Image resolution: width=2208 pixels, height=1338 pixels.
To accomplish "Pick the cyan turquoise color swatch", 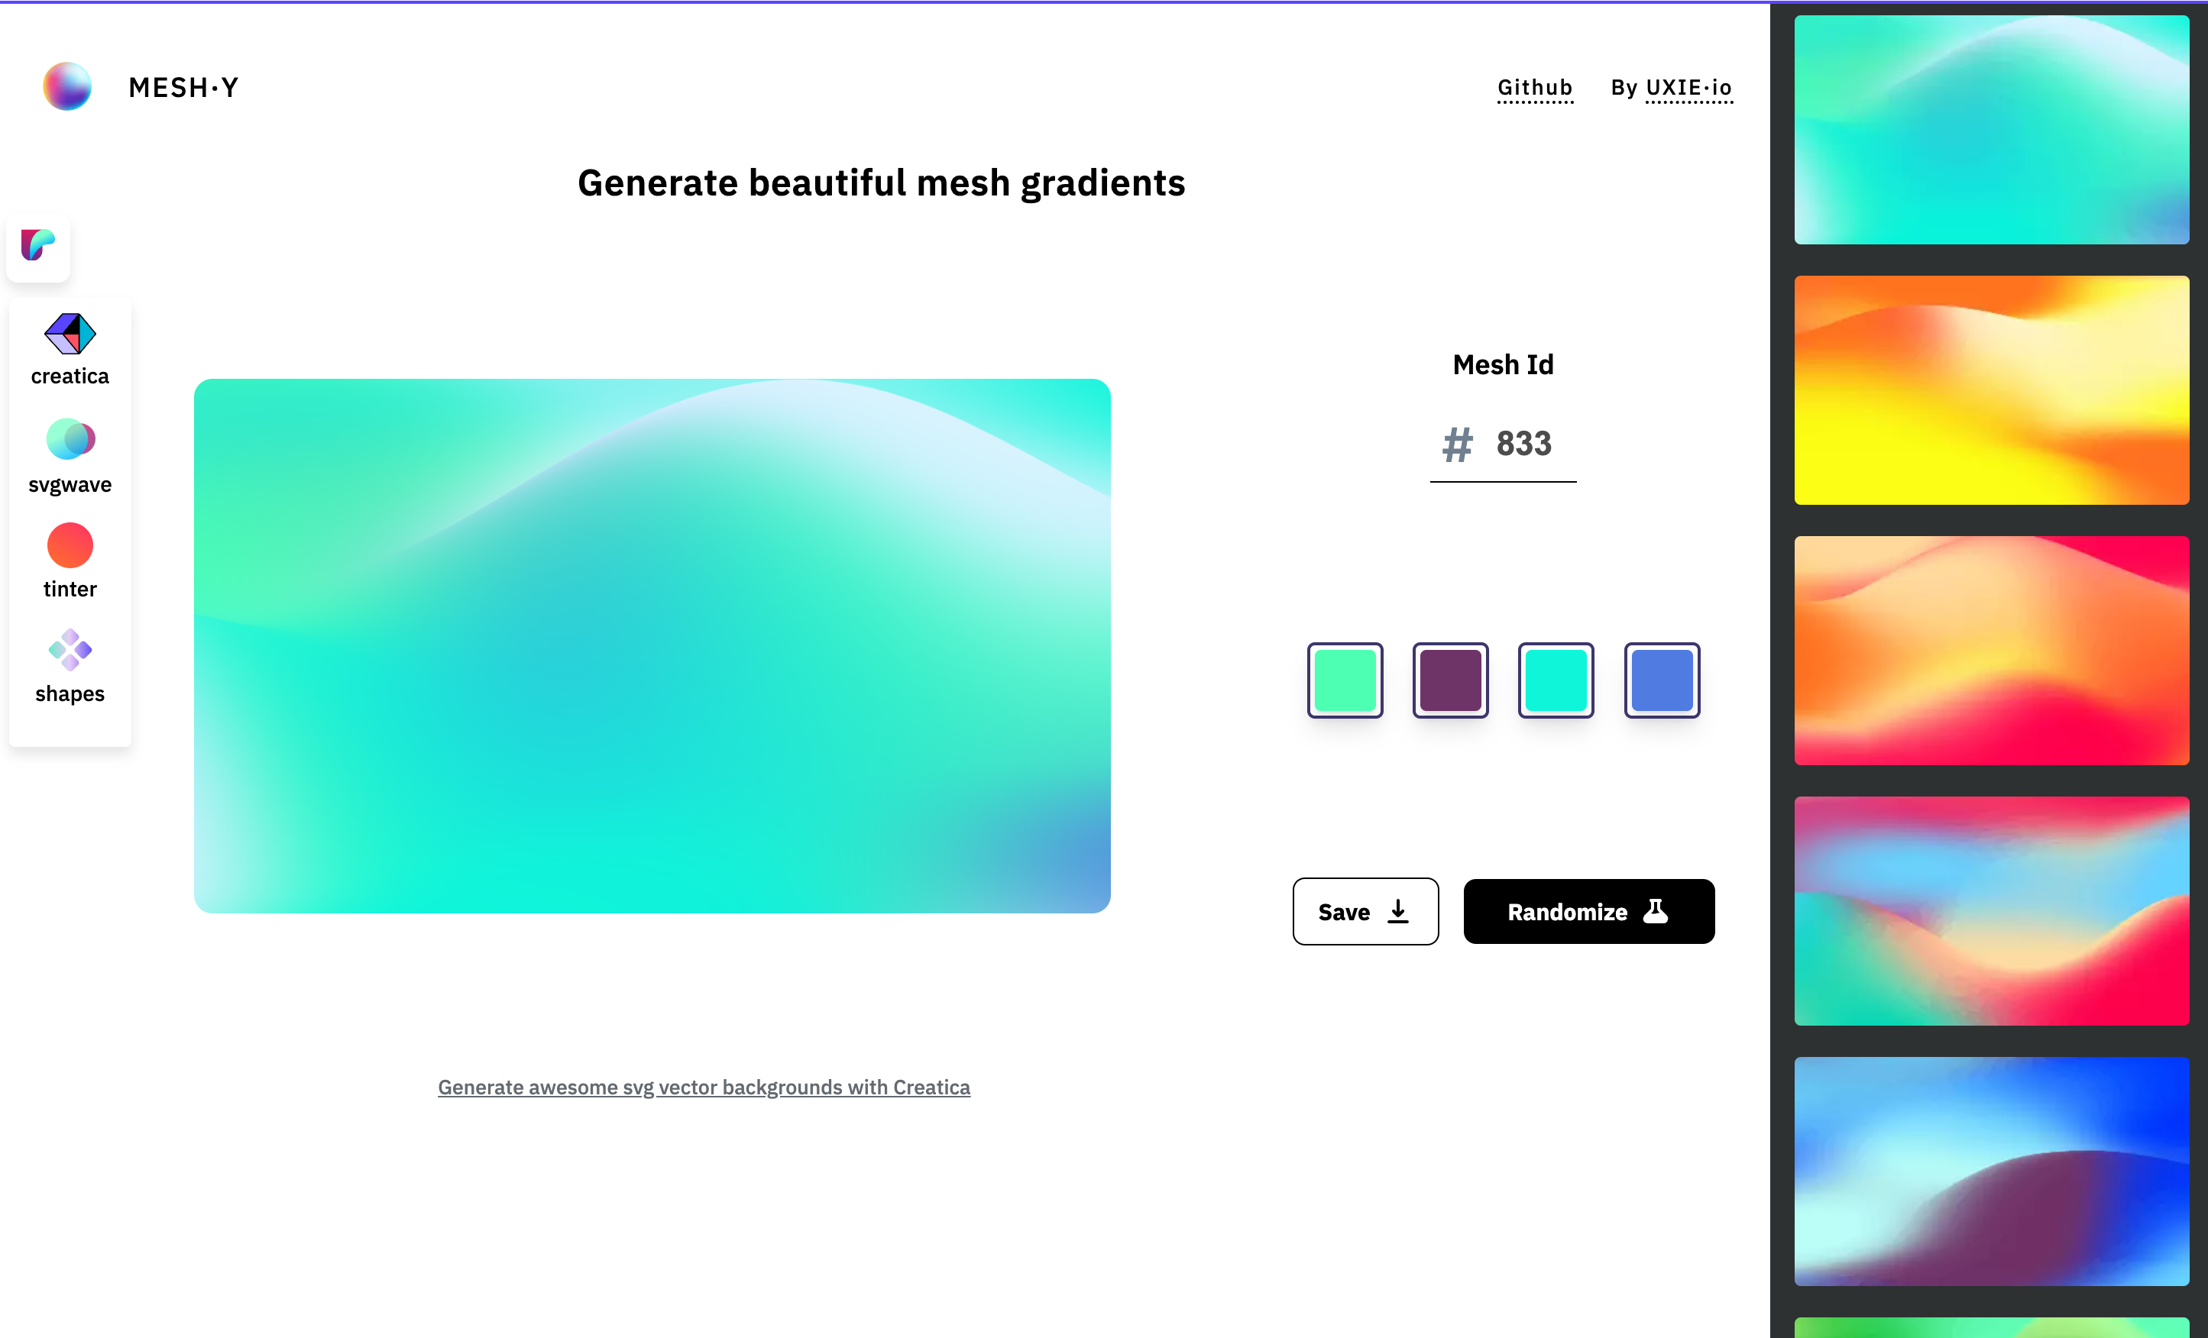I will [x=1556, y=680].
